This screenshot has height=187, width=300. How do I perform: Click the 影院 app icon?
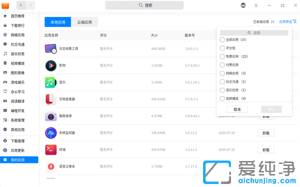[51, 65]
